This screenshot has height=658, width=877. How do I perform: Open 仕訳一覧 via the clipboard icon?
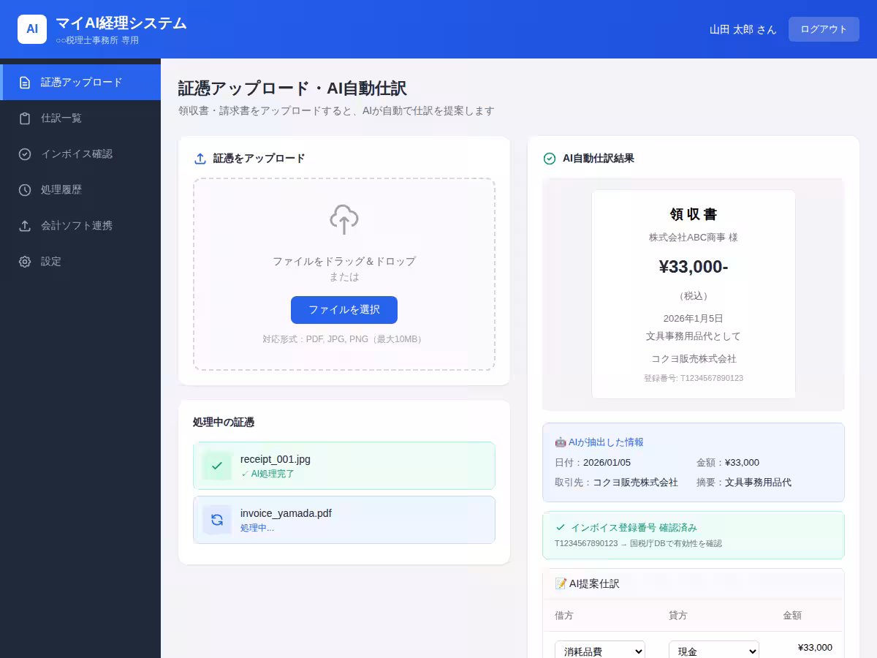[x=25, y=118]
